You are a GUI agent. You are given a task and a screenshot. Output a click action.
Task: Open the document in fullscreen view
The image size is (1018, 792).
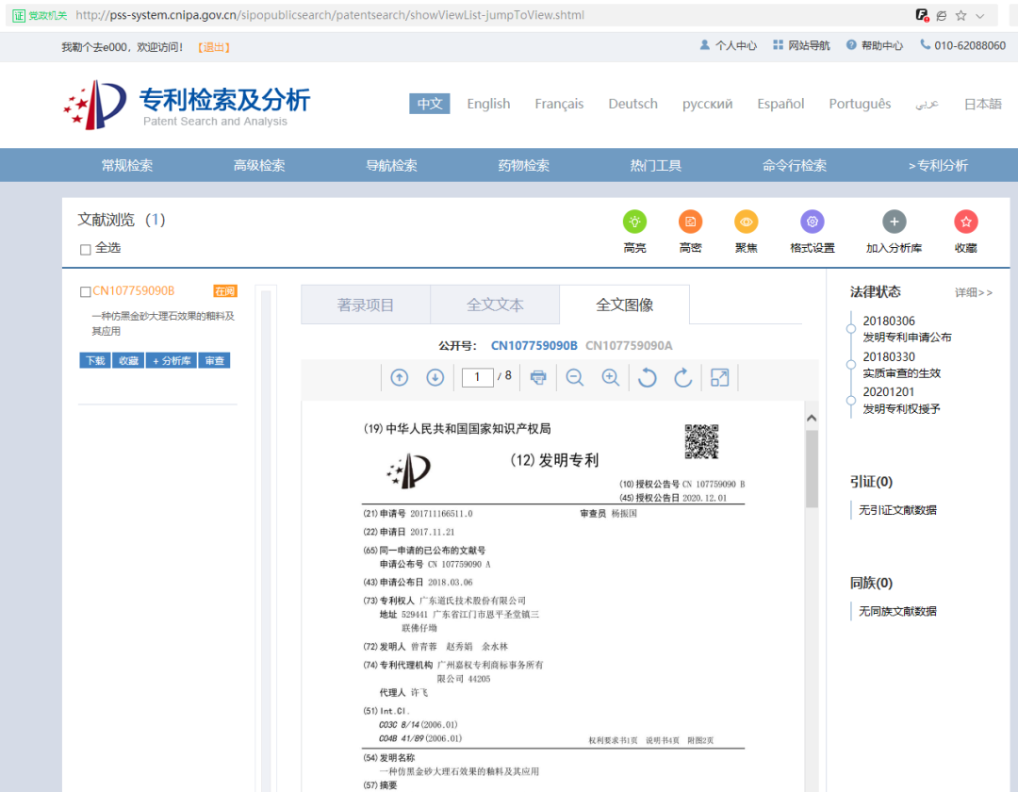click(x=719, y=377)
